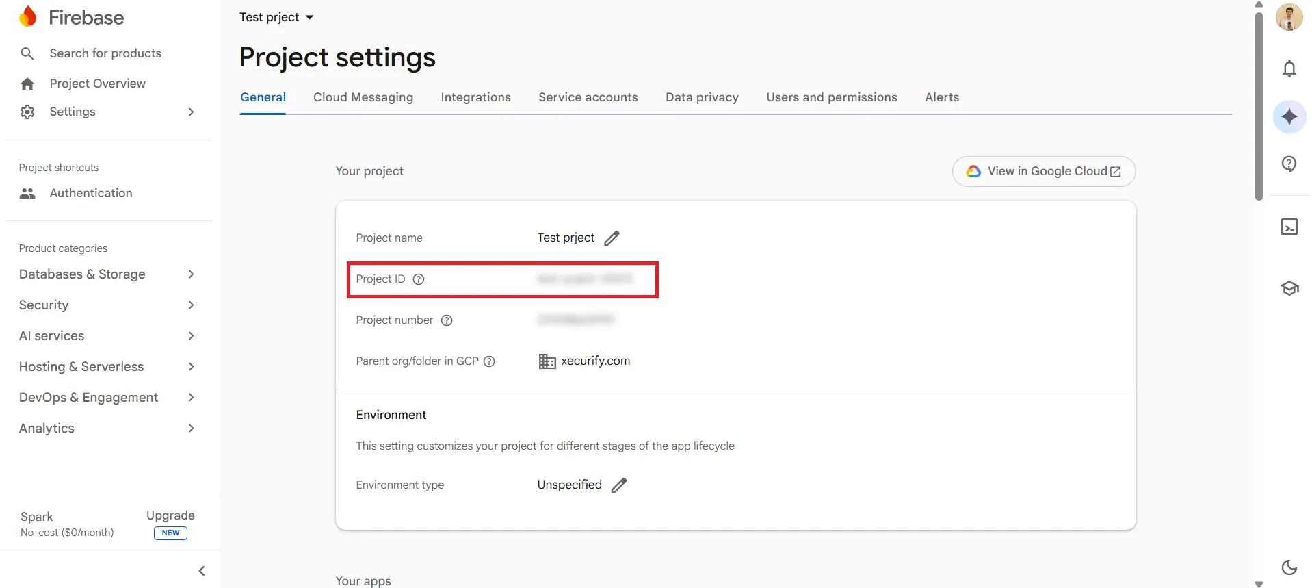This screenshot has height=588, width=1312.
Task: Open Project number help icon
Action: click(x=447, y=320)
